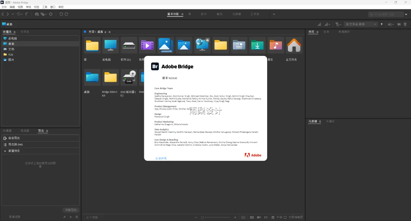
Task: Toggle the 平铺 checkbox
Action: coord(273,217)
